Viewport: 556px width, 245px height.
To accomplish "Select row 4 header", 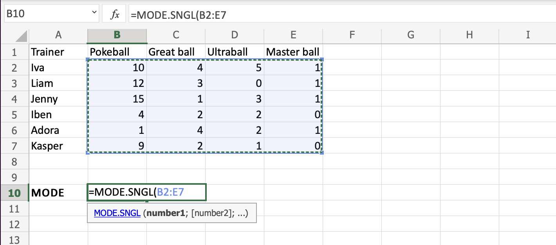I will click(14, 99).
